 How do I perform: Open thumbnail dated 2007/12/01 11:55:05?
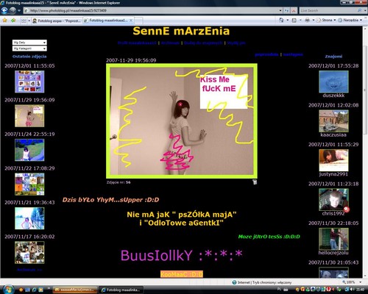click(x=29, y=82)
